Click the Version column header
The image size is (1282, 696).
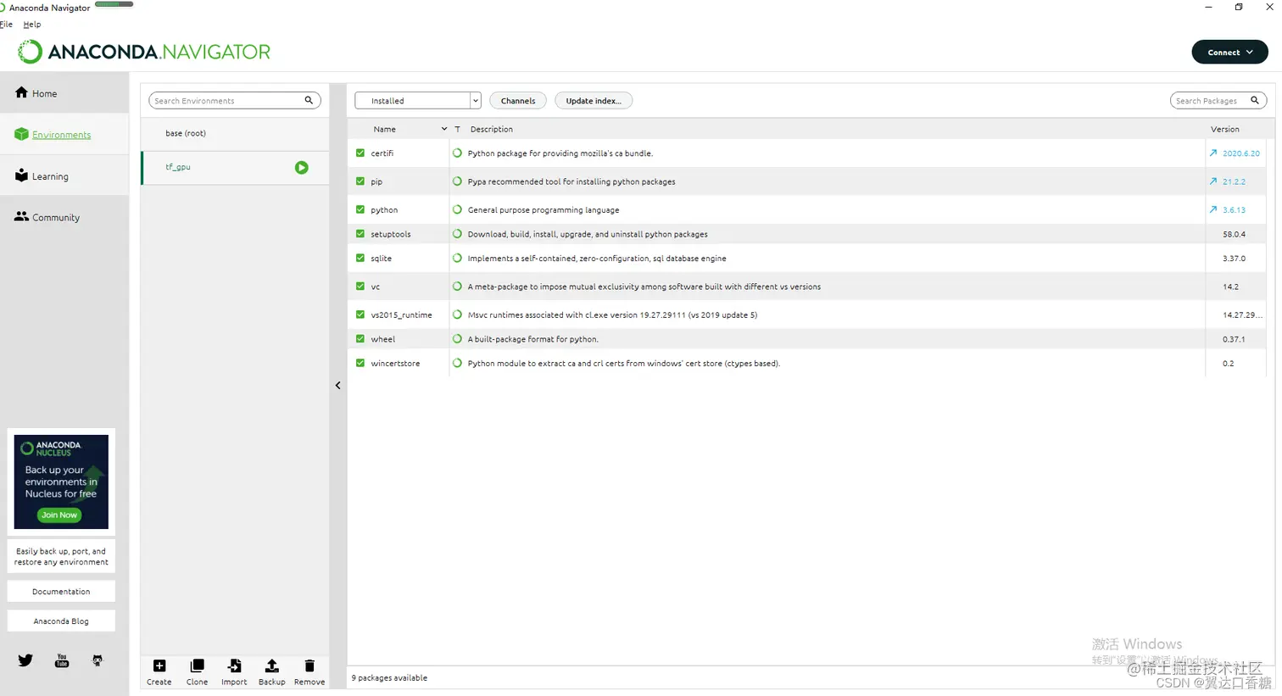tap(1224, 129)
